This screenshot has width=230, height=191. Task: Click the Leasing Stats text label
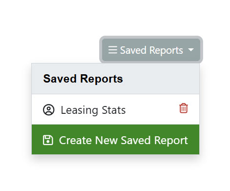(x=93, y=110)
